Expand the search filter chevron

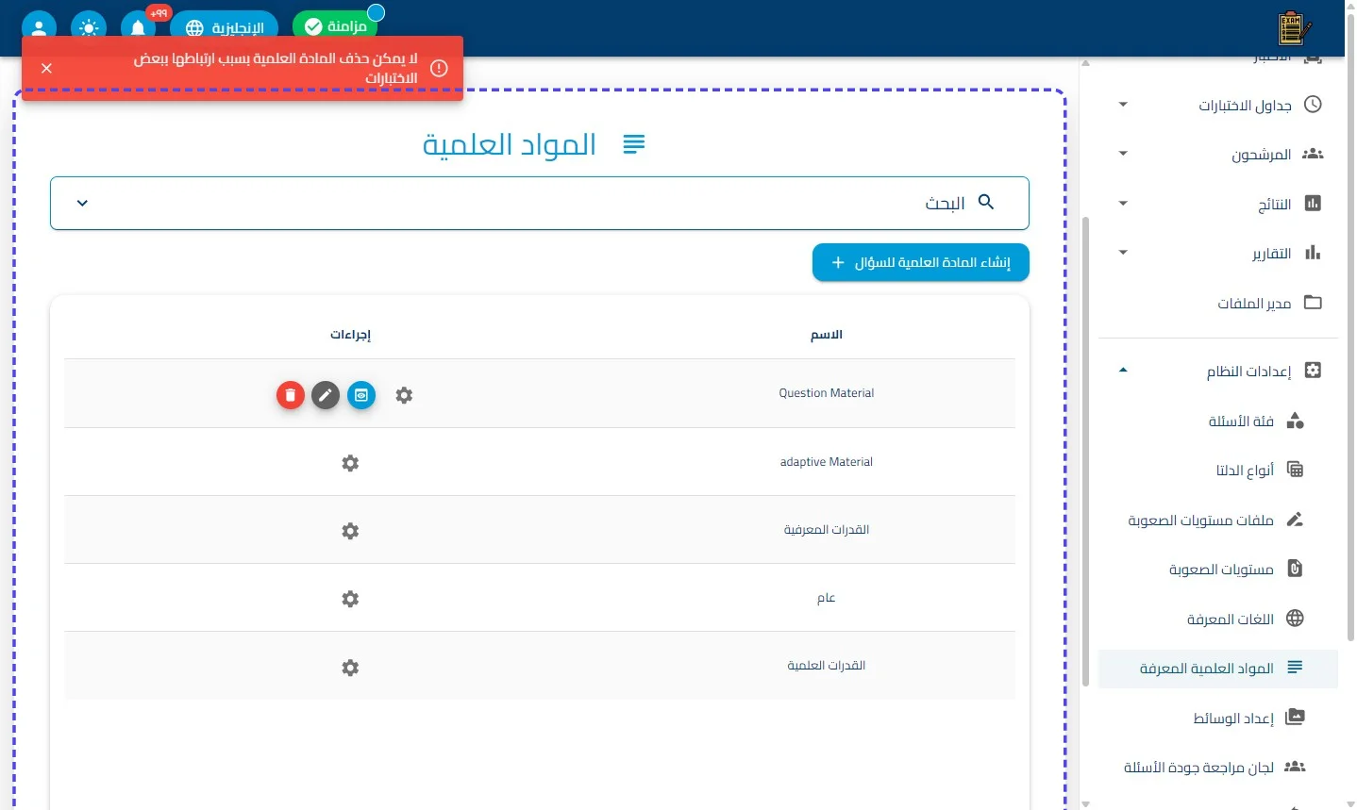82,203
